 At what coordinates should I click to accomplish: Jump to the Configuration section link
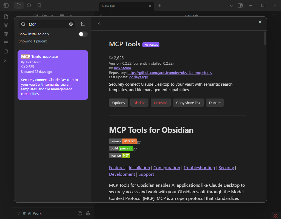pyautogui.click(x=167, y=168)
